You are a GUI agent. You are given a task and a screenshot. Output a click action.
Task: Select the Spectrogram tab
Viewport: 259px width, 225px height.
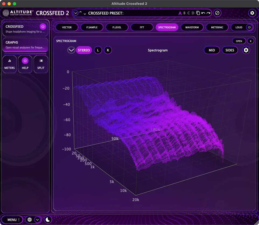coord(167,27)
